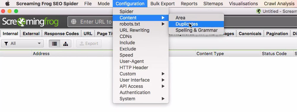297x112 pixels.
Task: Switch to the External tab
Action: pos(31,34)
